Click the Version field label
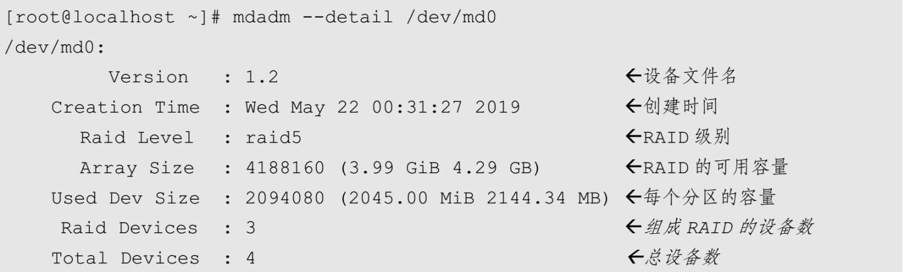904x272 pixels. [x=148, y=78]
